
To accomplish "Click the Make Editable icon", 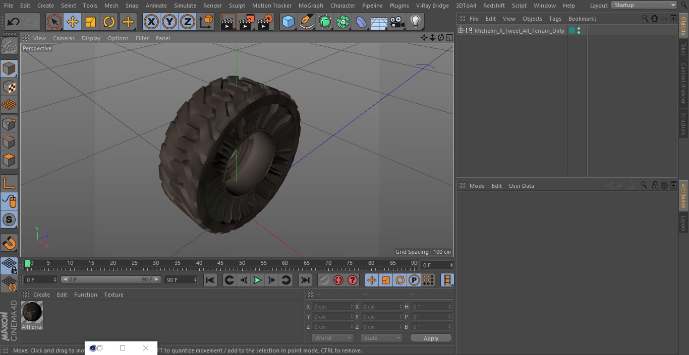I will tap(9, 46).
